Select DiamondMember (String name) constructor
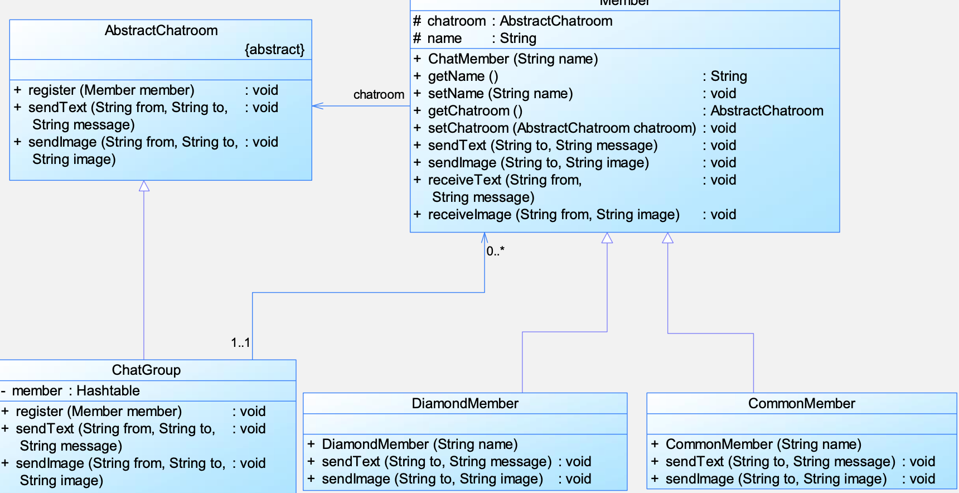 click(413, 444)
